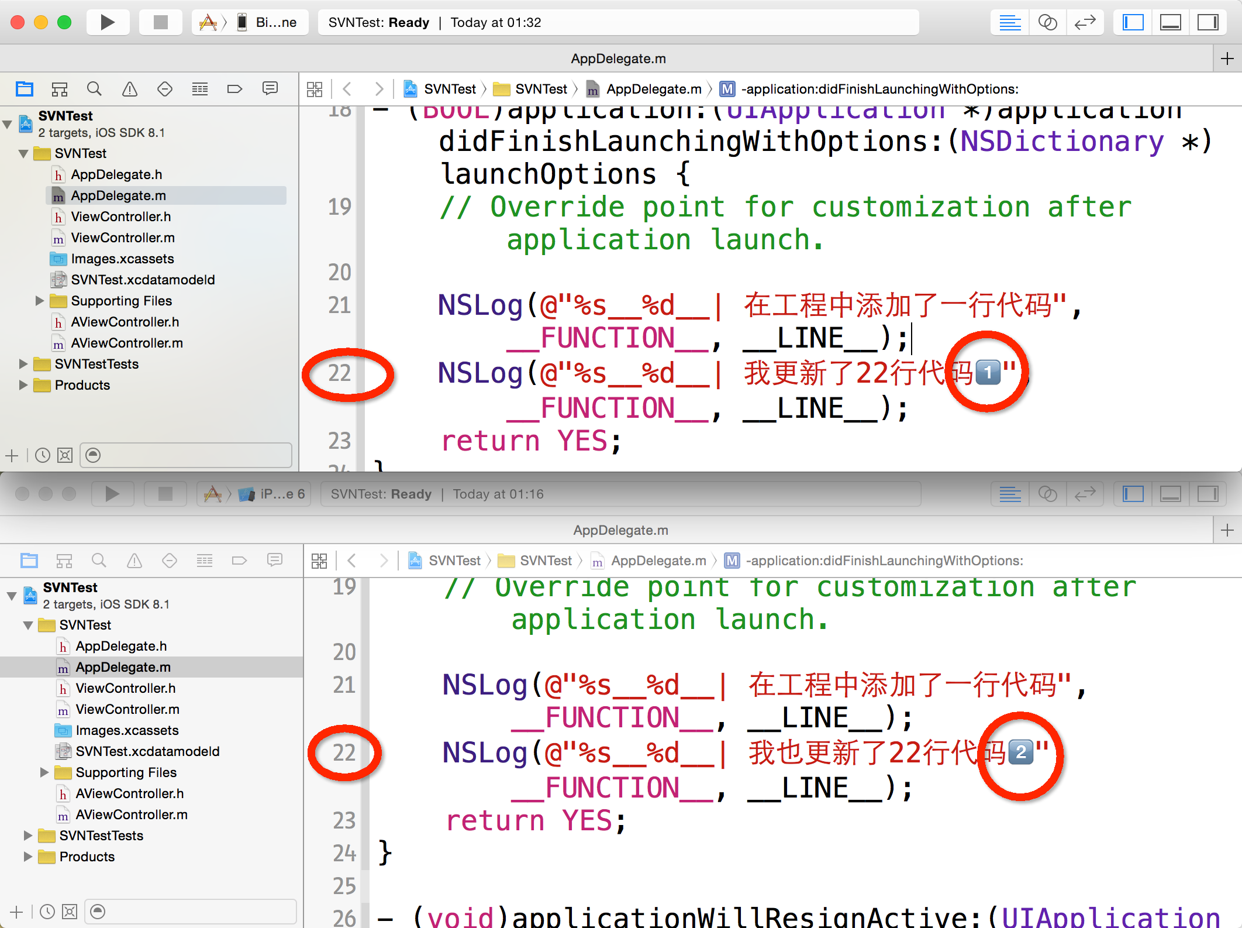Add a new tab in bottom window
The image size is (1242, 928).
1227,530
